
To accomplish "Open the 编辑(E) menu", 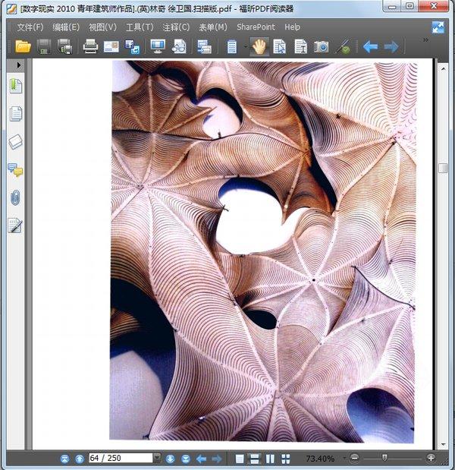I will (x=66, y=27).
